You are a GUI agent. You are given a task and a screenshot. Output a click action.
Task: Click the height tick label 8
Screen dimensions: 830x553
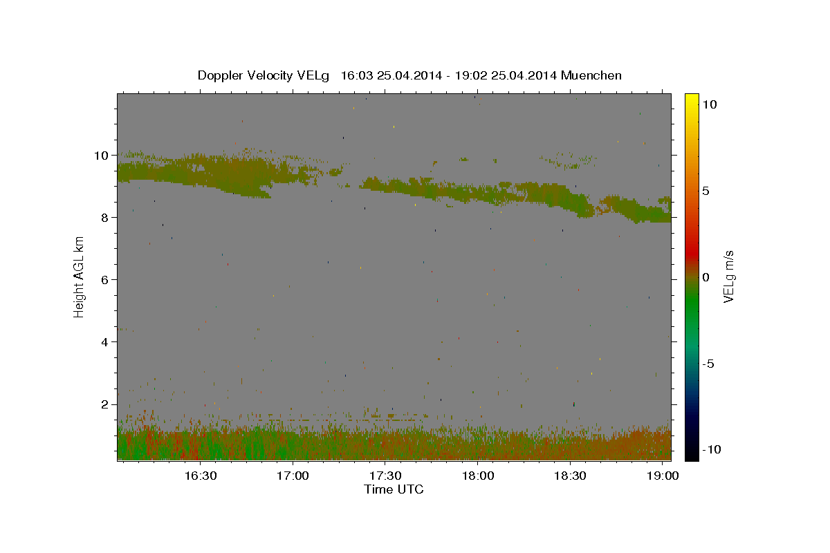(x=106, y=218)
